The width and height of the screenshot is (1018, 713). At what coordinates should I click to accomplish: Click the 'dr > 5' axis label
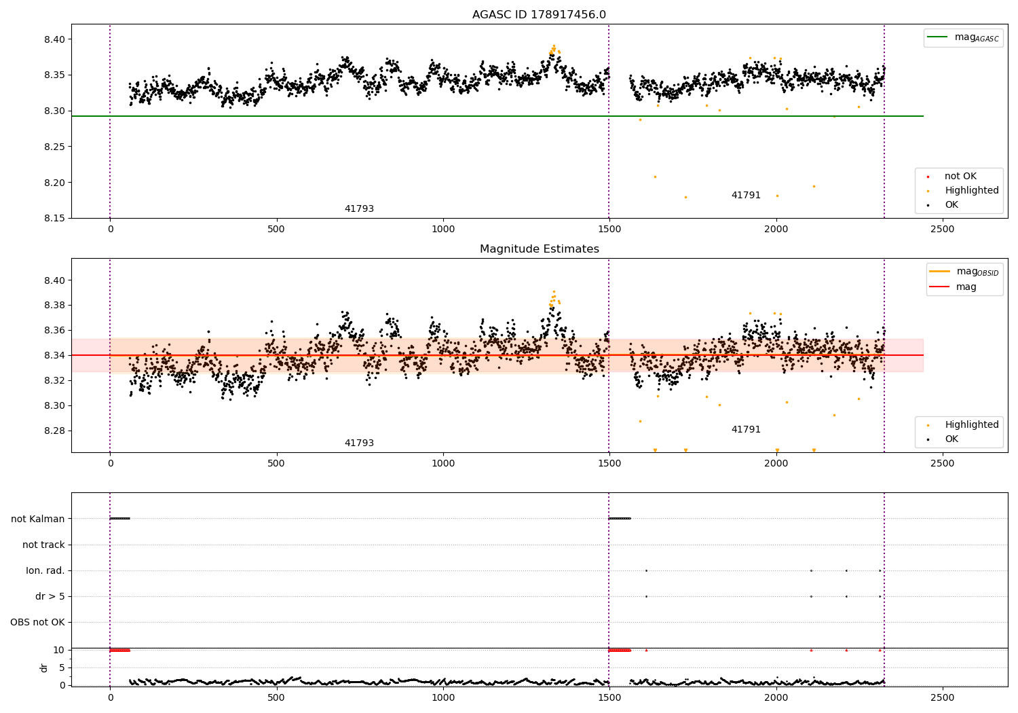click(x=50, y=596)
